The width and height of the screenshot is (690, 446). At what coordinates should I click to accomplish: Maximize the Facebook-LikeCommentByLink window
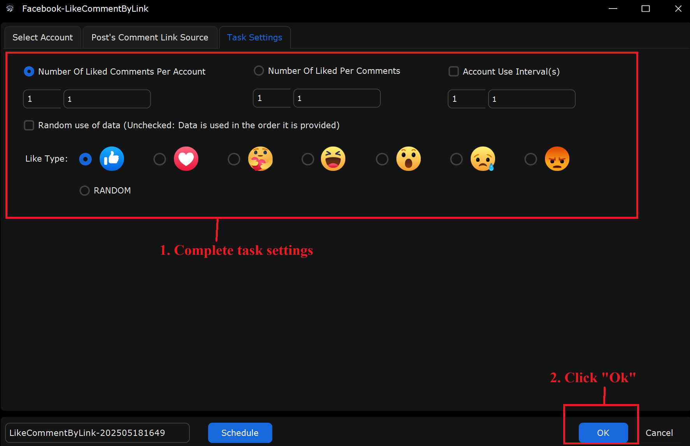pos(646,9)
